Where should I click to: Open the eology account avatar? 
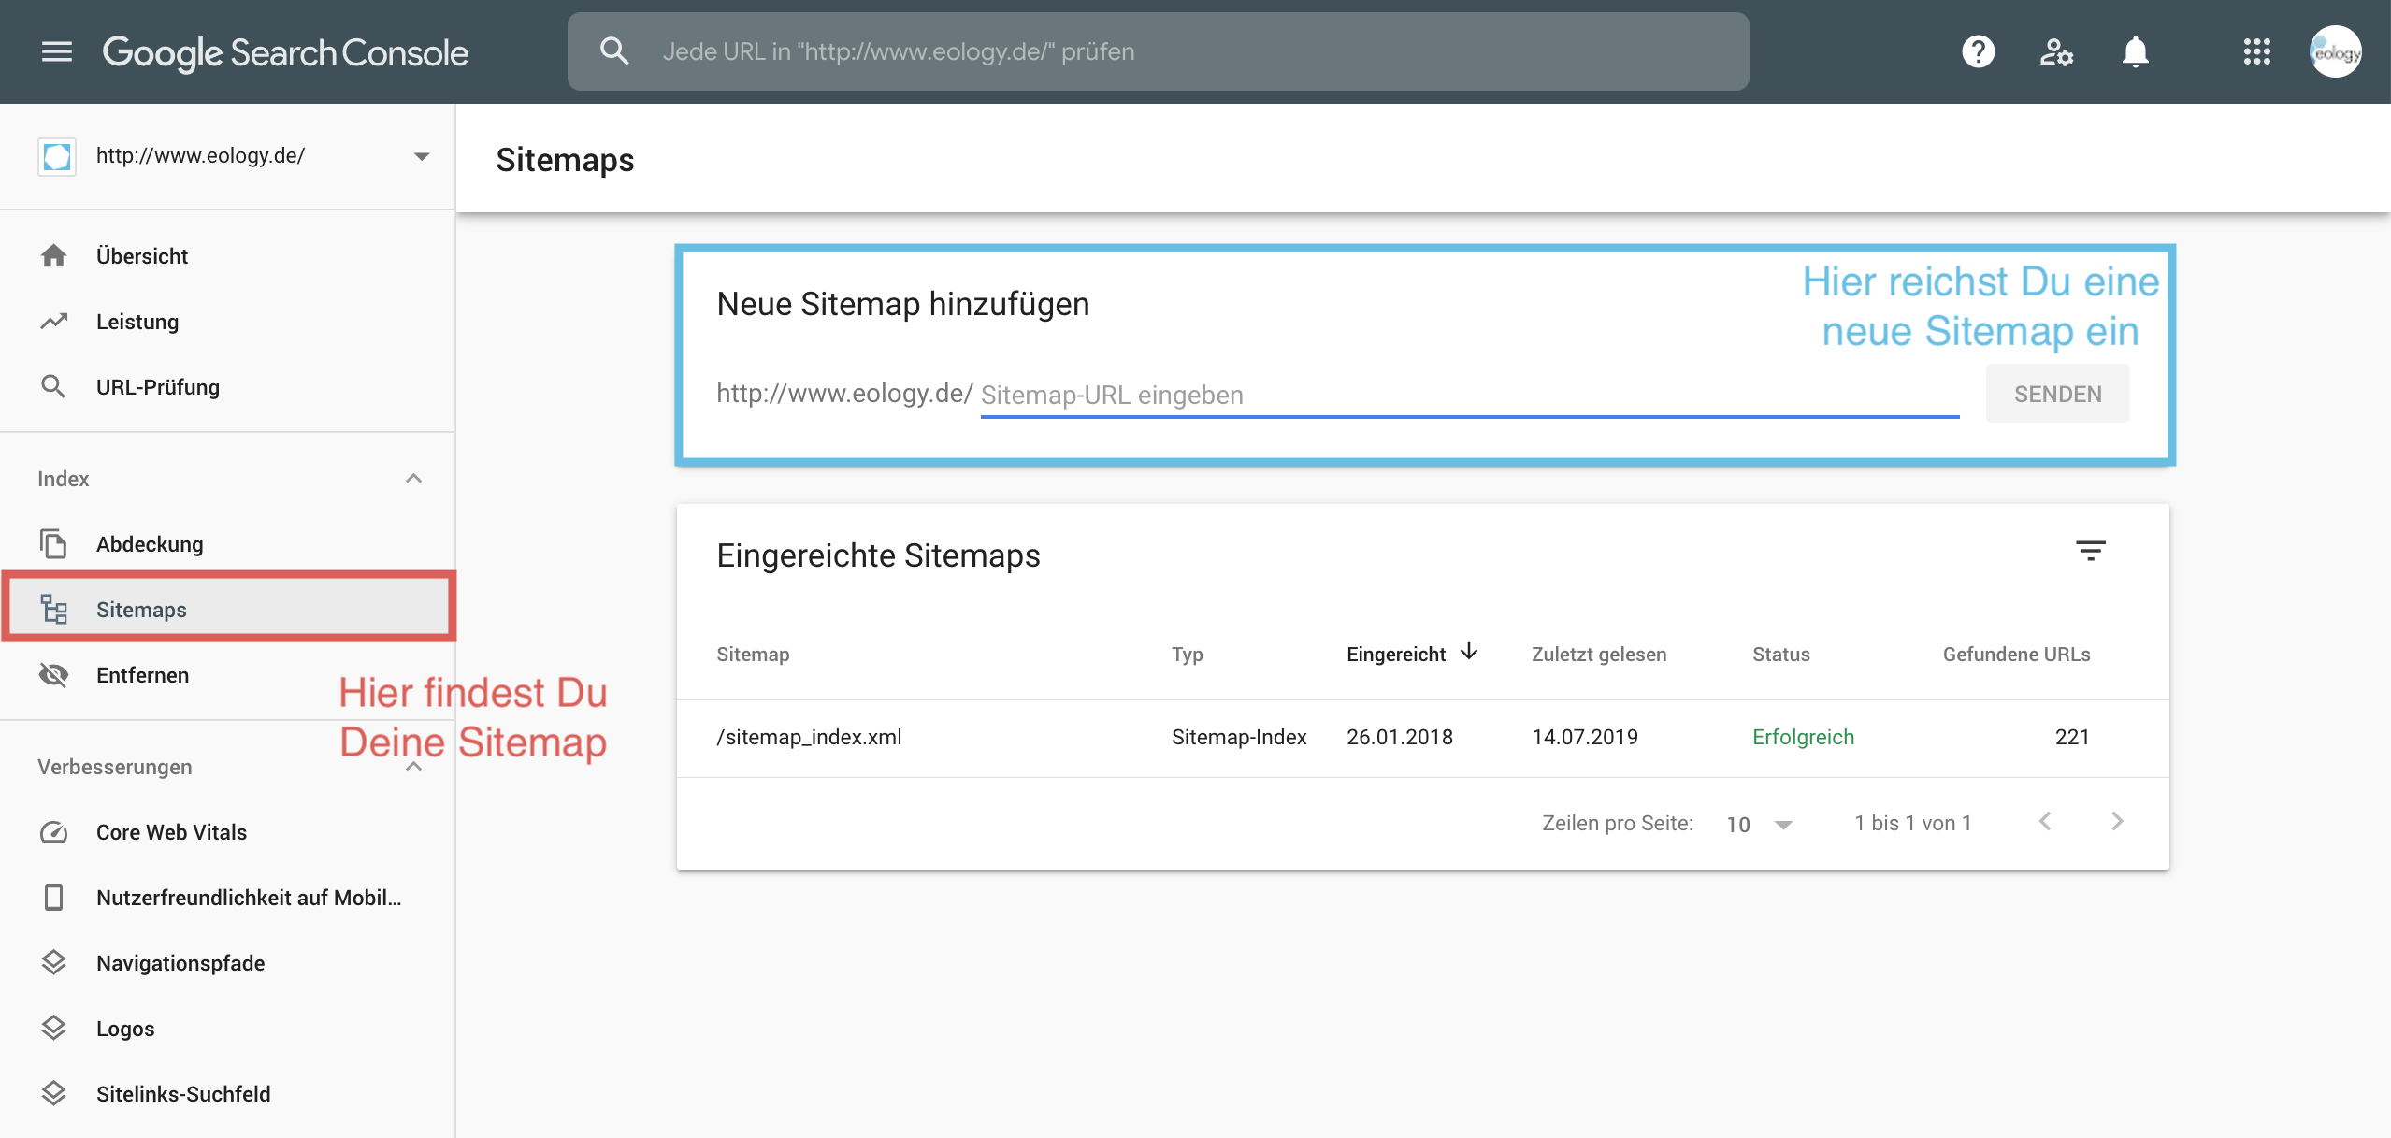[2335, 51]
